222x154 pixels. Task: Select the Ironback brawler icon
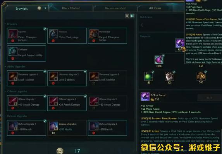53,33
